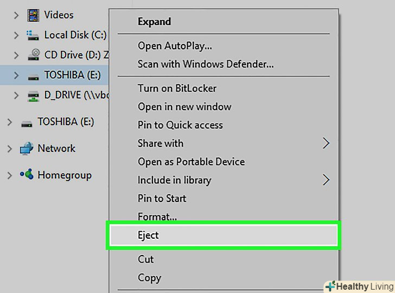Select Turn on BitLocker
The height and width of the screenshot is (293, 395).
(x=177, y=88)
